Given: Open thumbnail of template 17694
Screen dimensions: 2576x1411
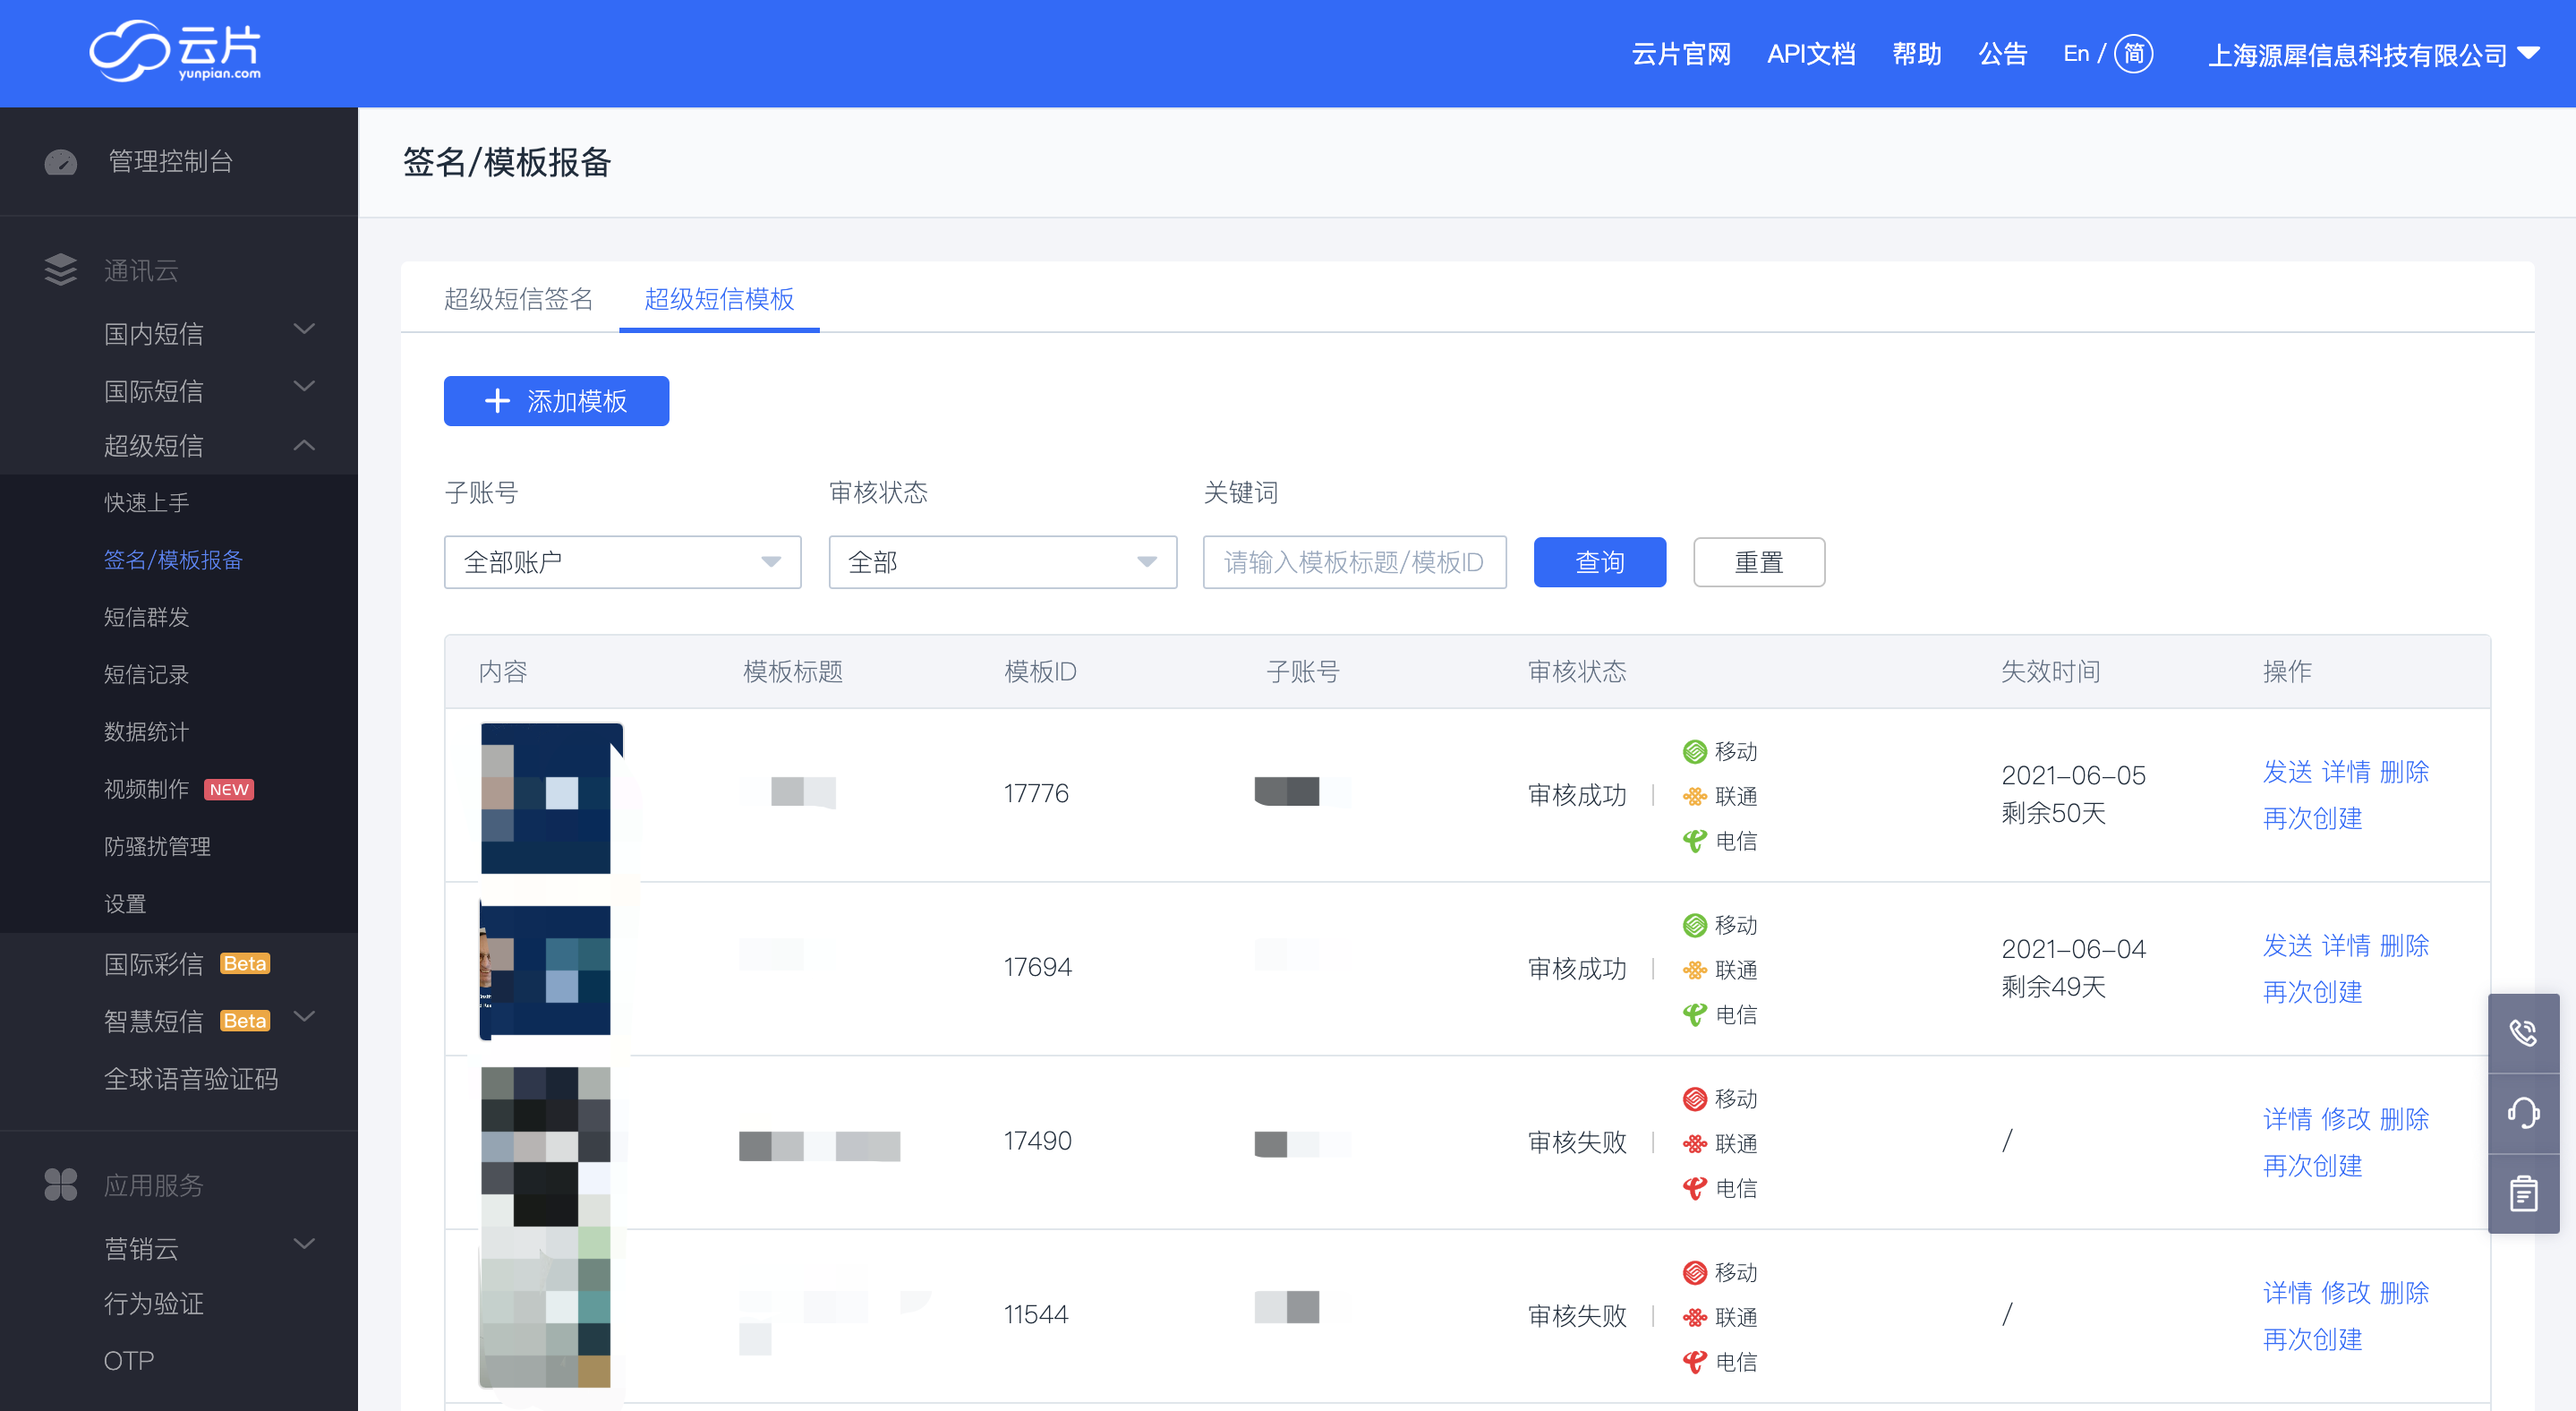Looking at the screenshot, I should pyautogui.click(x=545, y=969).
